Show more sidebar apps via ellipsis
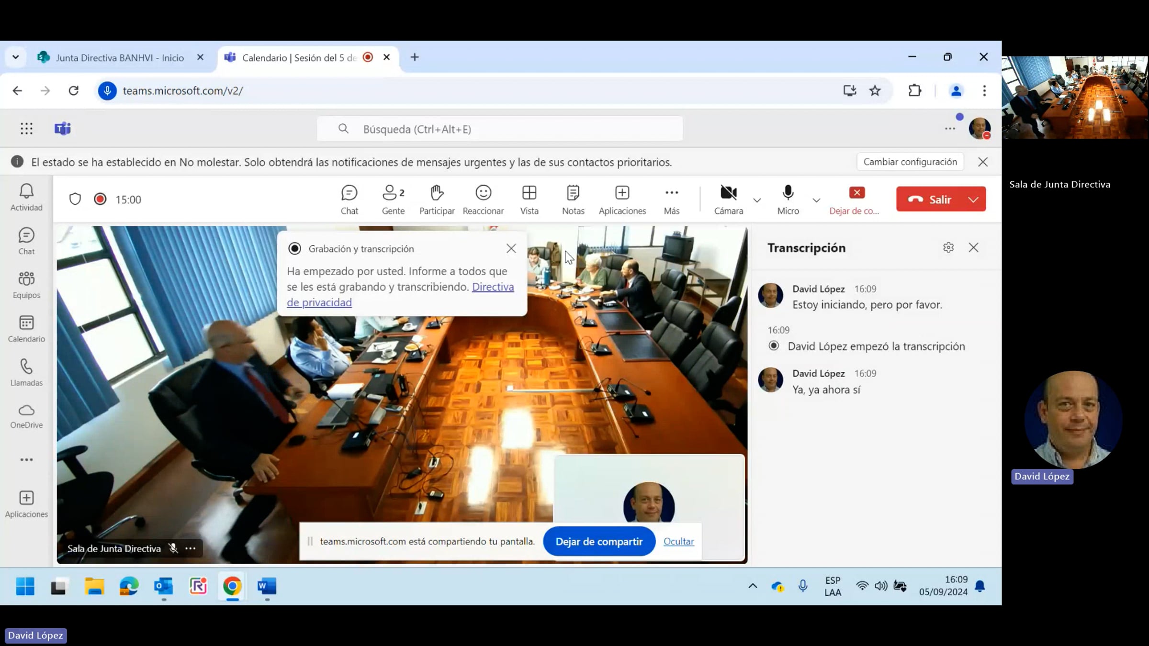The image size is (1149, 646). point(26,460)
